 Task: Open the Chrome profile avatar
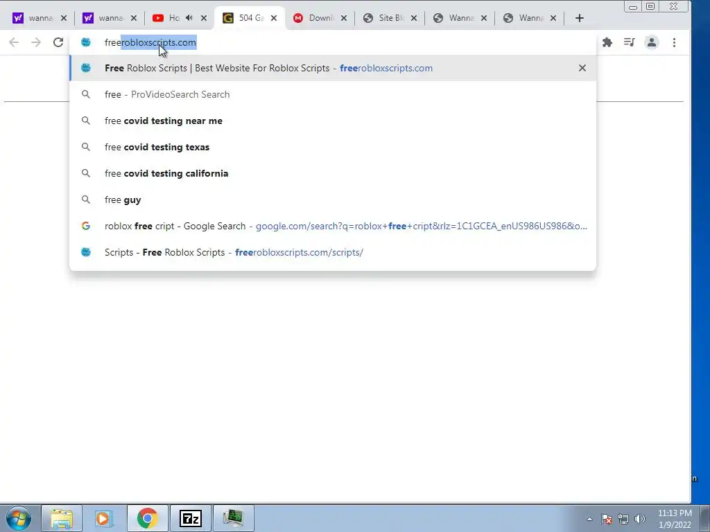coord(652,42)
